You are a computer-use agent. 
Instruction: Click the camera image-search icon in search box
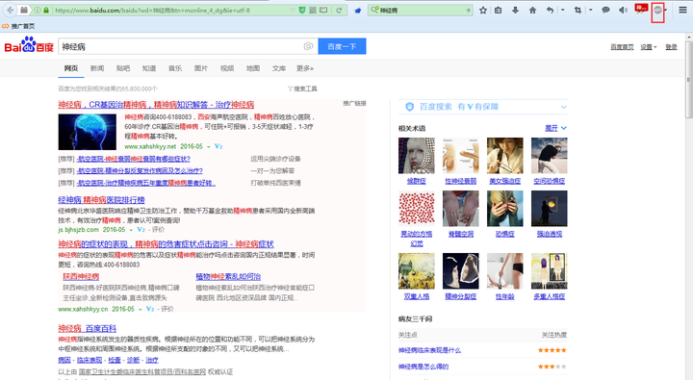308,46
